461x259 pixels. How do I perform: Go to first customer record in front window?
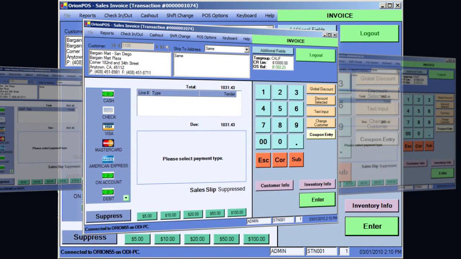[113, 45]
